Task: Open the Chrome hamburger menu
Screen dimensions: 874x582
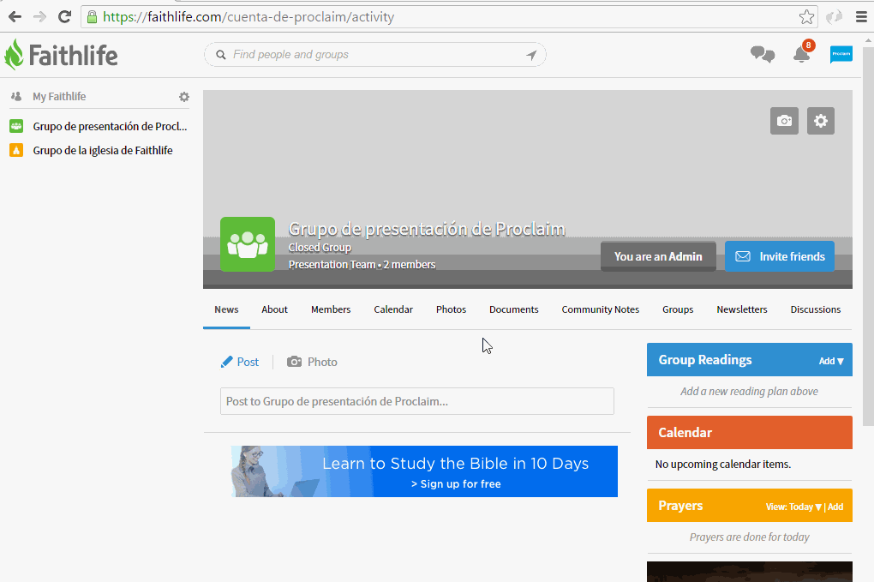Action: [x=861, y=17]
